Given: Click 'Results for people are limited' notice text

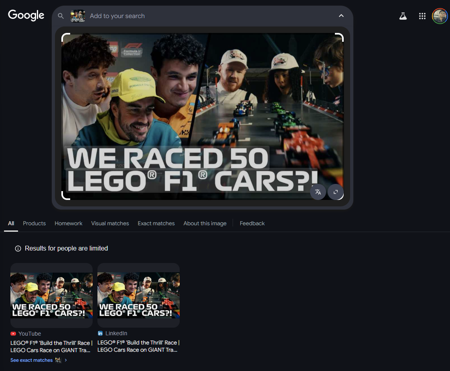Looking at the screenshot, I should tap(66, 248).
